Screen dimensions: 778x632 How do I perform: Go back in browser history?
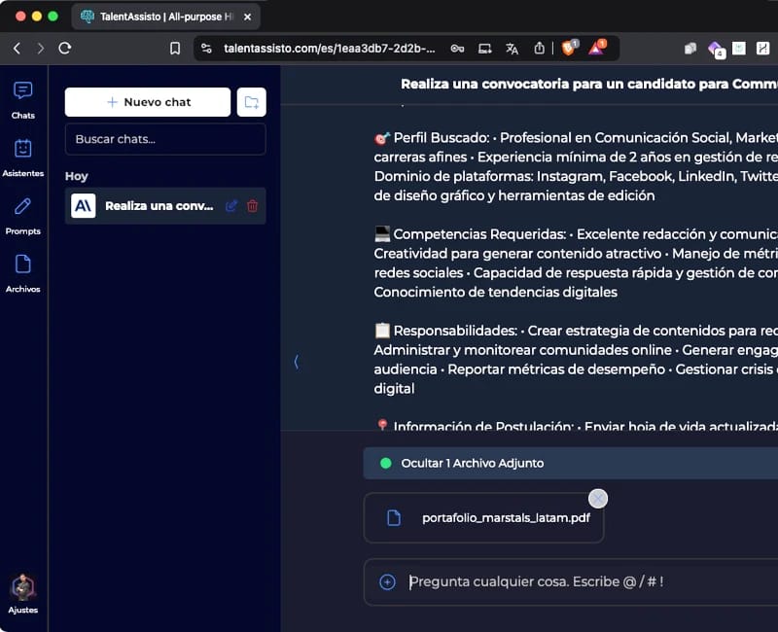(x=17, y=48)
